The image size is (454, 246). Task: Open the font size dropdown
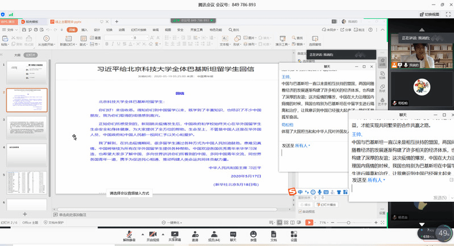(x=147, y=38)
